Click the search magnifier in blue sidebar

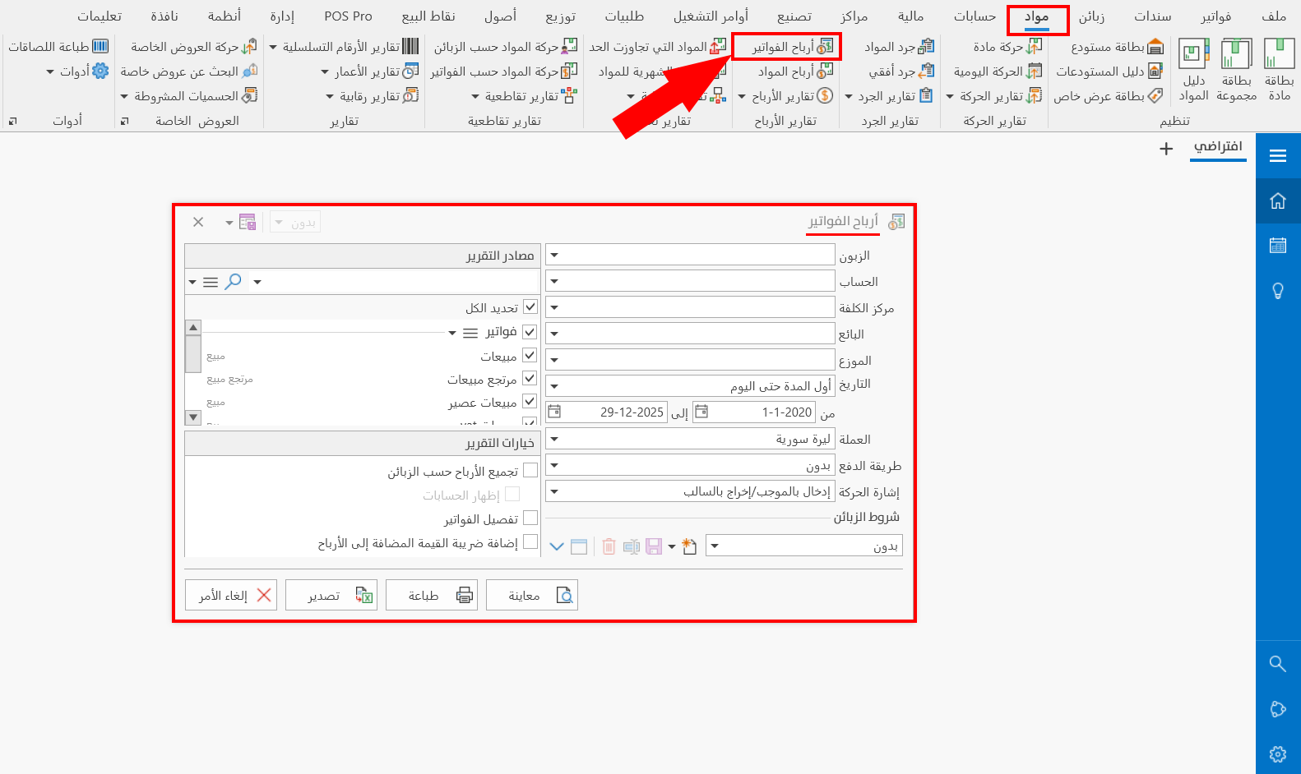[1278, 664]
